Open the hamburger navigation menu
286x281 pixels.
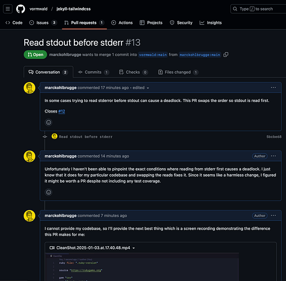click(x=8, y=9)
